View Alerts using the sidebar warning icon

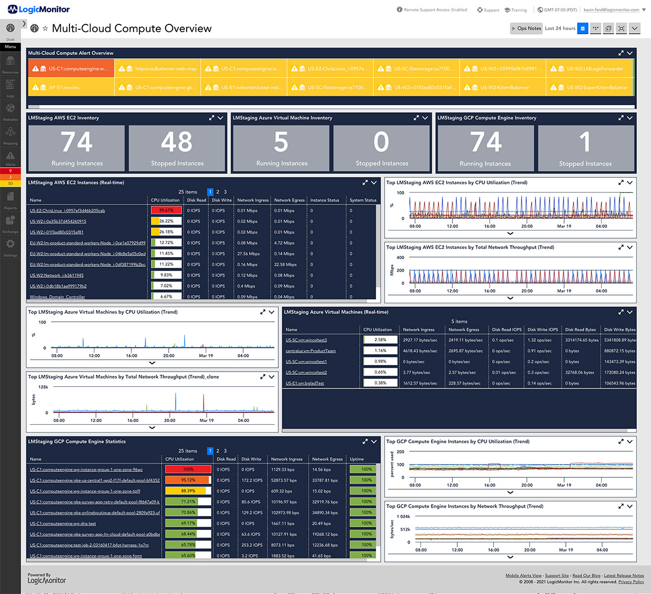pyautogui.click(x=10, y=156)
